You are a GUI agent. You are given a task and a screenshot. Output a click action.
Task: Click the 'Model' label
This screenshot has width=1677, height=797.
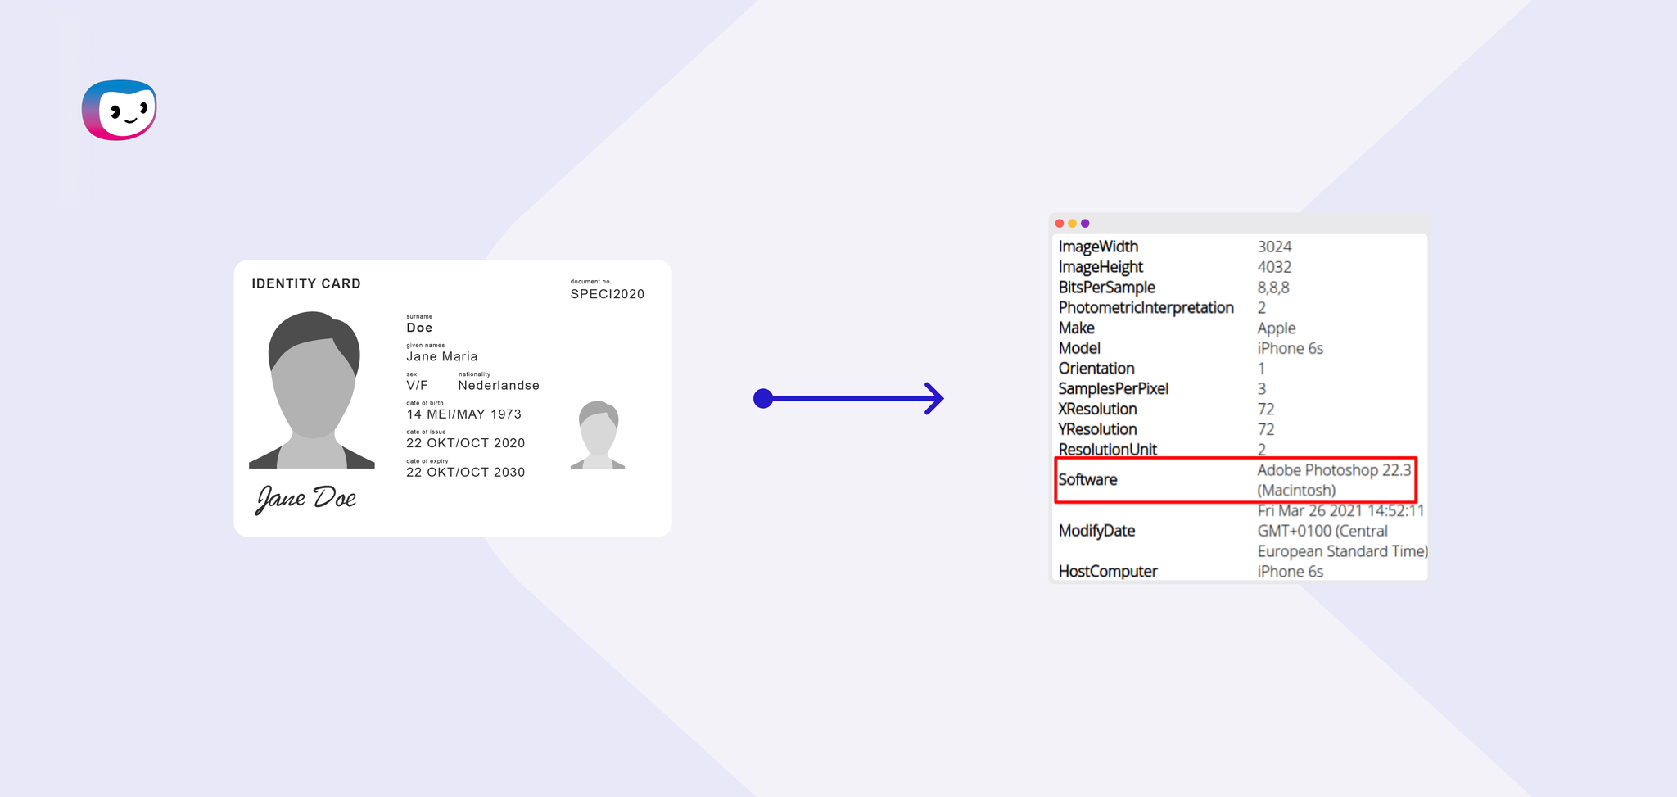(1079, 348)
